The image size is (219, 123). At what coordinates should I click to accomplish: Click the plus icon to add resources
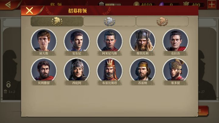[212, 5]
